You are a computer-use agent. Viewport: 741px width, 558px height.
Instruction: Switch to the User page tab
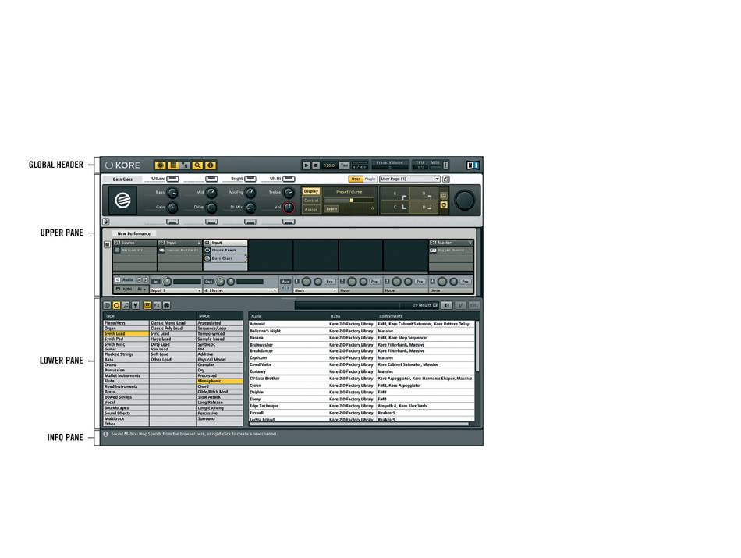pyautogui.click(x=356, y=179)
